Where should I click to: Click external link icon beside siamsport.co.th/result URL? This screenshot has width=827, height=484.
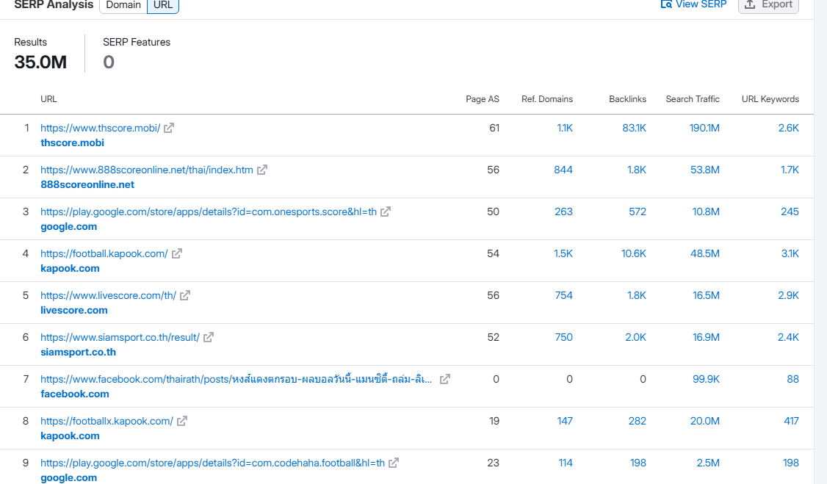click(209, 337)
